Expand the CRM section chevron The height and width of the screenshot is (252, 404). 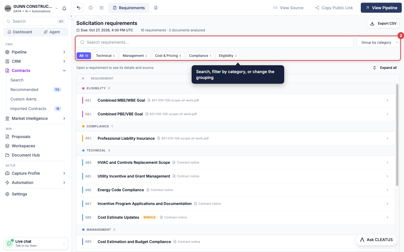click(64, 61)
